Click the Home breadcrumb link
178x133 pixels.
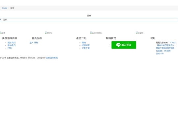coord(5,8)
